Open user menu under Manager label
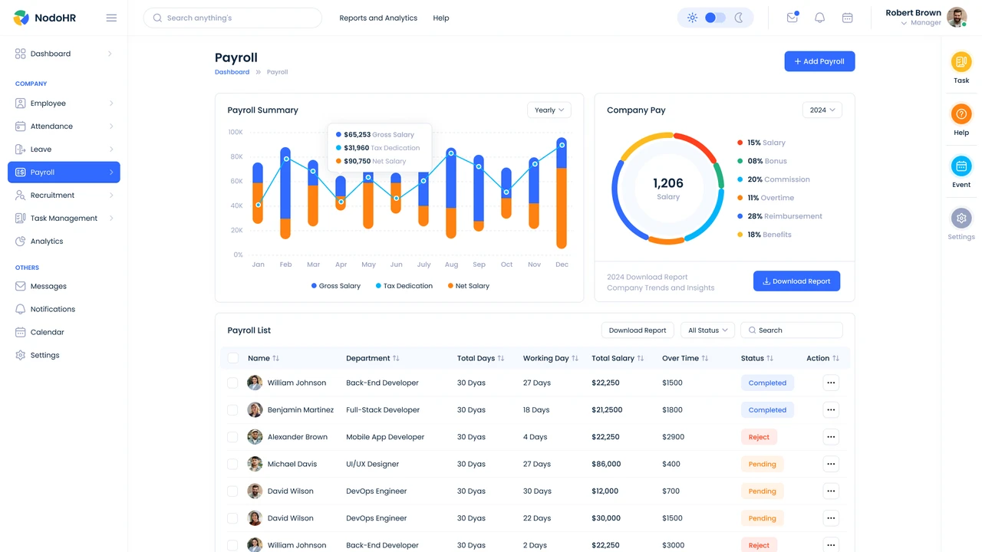The height and width of the screenshot is (552, 982). pyautogui.click(x=904, y=23)
